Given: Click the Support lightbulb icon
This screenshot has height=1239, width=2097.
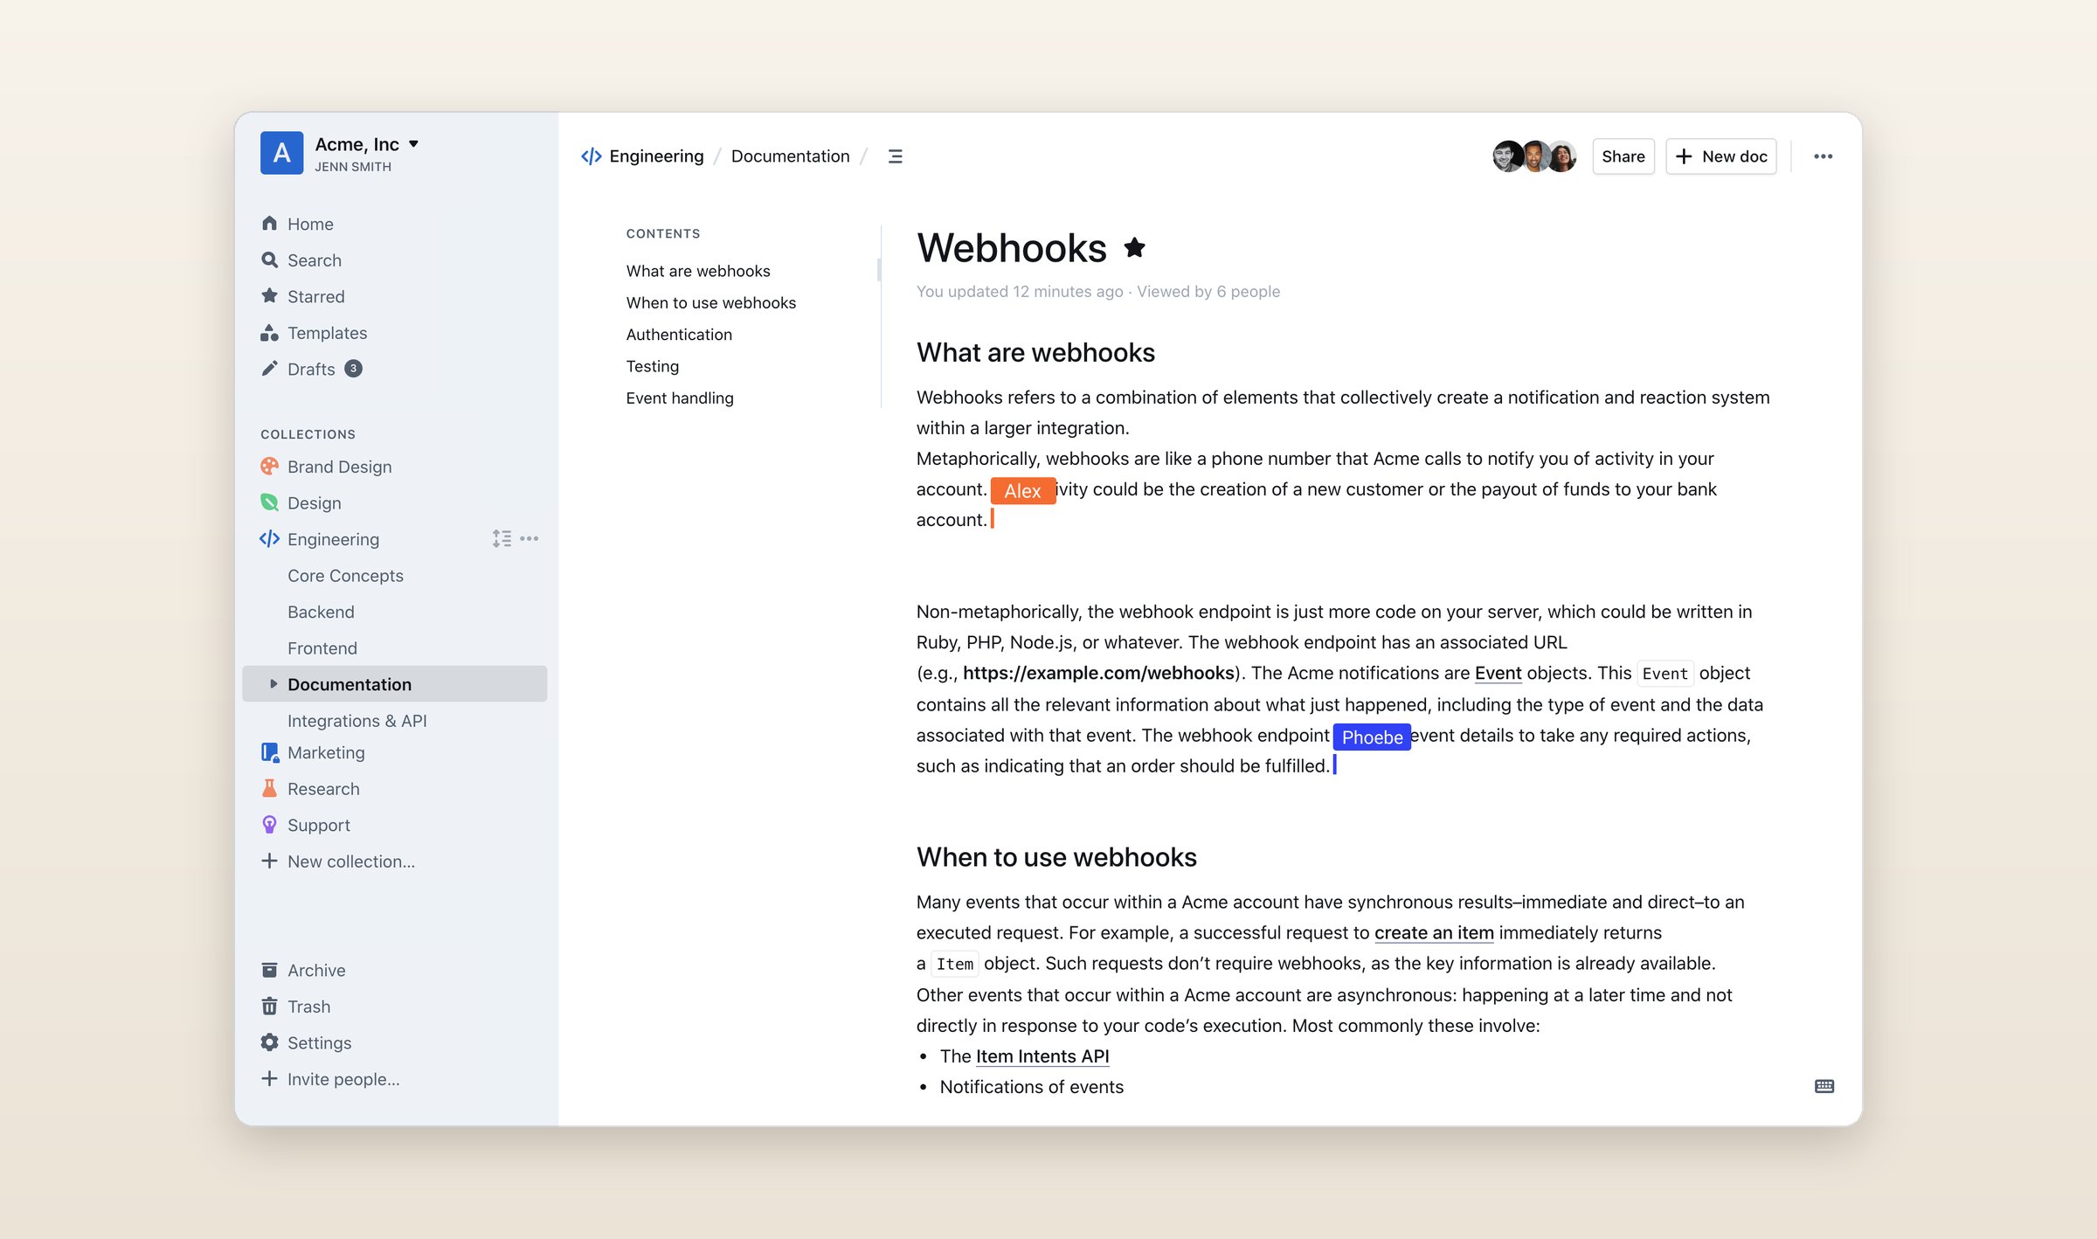Looking at the screenshot, I should (x=269, y=825).
